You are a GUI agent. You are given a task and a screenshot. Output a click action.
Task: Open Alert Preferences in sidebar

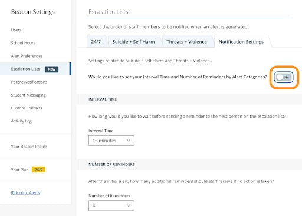point(27,56)
